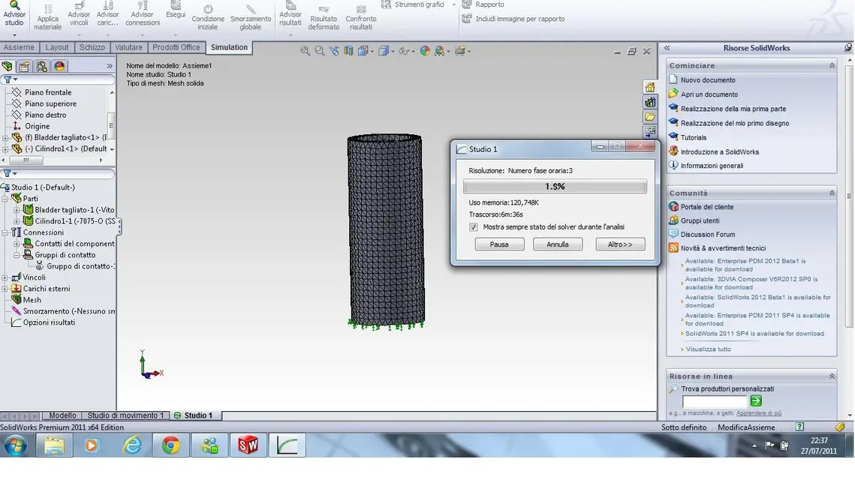
Task: Click Includi immagine per rapporto
Action: click(x=513, y=19)
